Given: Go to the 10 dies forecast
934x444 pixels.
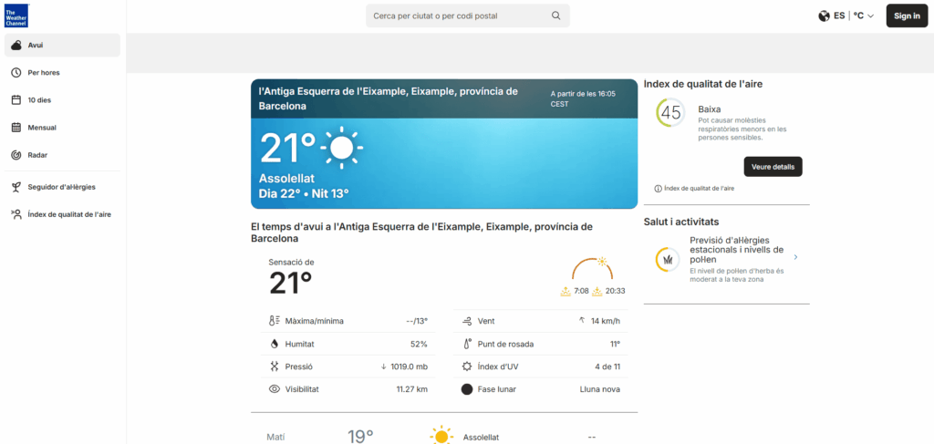Looking at the screenshot, I should click(62, 100).
